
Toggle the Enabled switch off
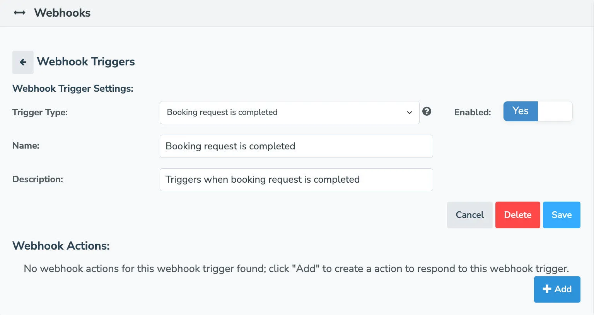[x=555, y=111]
